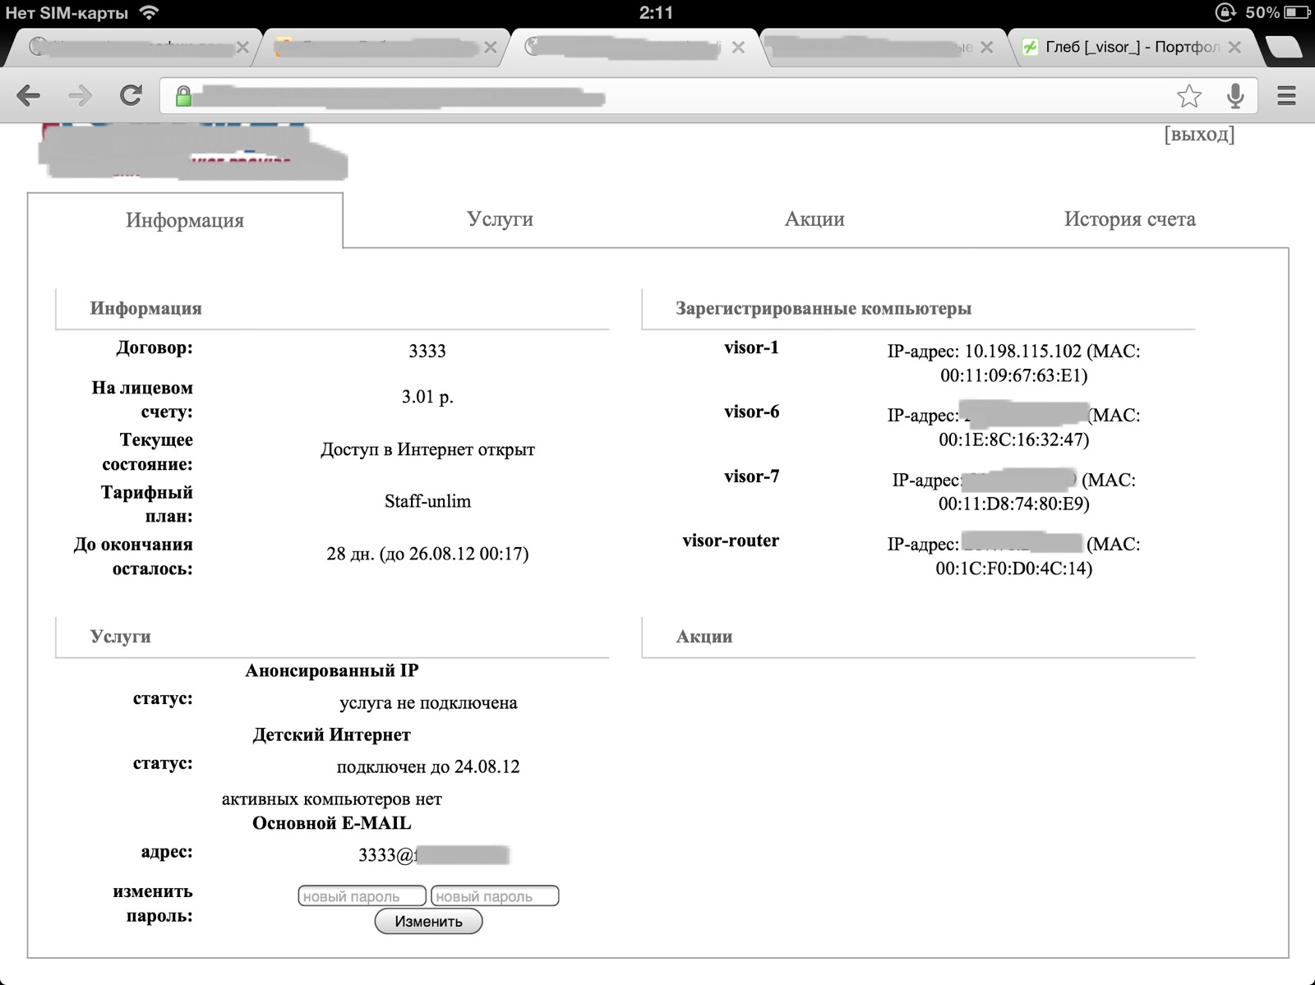Click the balance value '3.01 р.'

pyautogui.click(x=427, y=397)
